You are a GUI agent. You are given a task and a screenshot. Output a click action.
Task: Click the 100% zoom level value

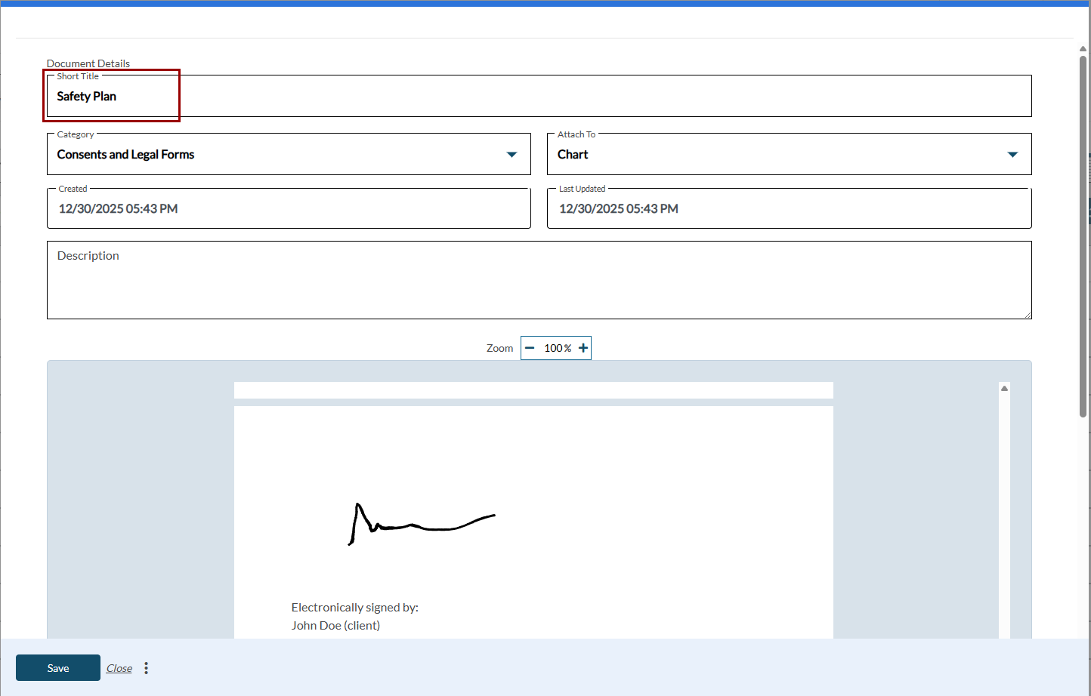coord(557,348)
